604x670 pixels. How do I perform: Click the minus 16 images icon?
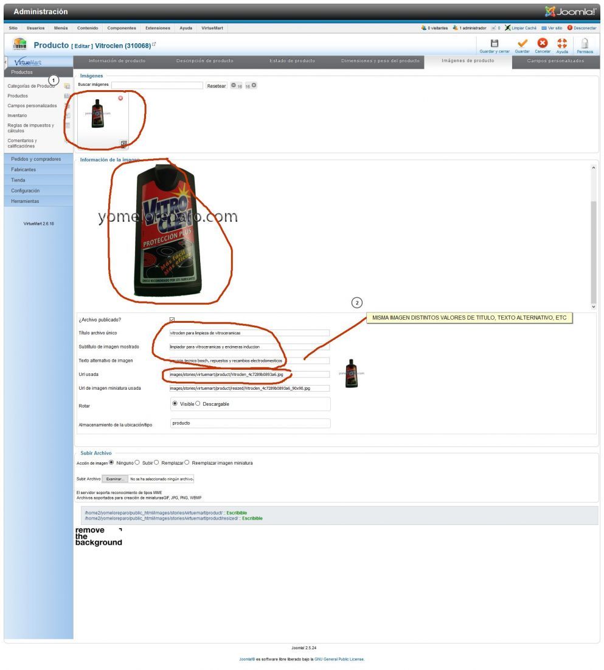tap(234, 85)
